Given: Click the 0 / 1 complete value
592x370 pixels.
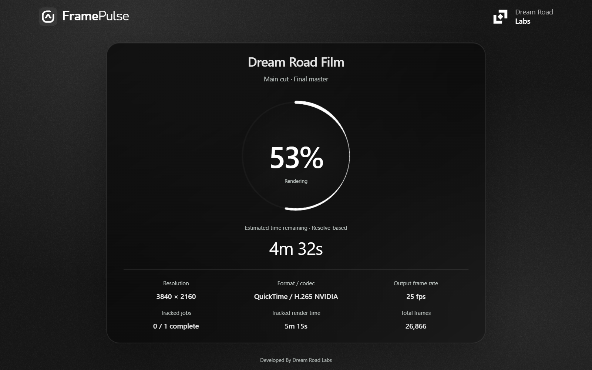Looking at the screenshot, I should [176, 326].
